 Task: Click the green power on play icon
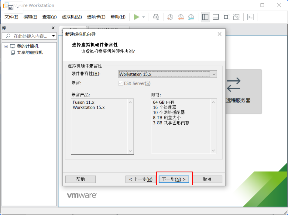[136, 17]
